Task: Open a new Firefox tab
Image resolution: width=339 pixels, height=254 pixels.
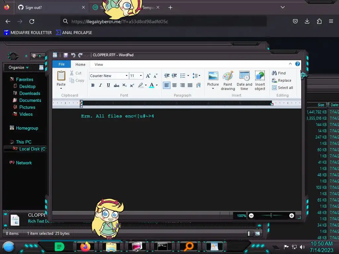Action: [x=170, y=8]
